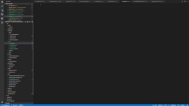Open the Explorer view in activity bar
Viewport: 189px width, 106px height.
[x=2, y=2]
